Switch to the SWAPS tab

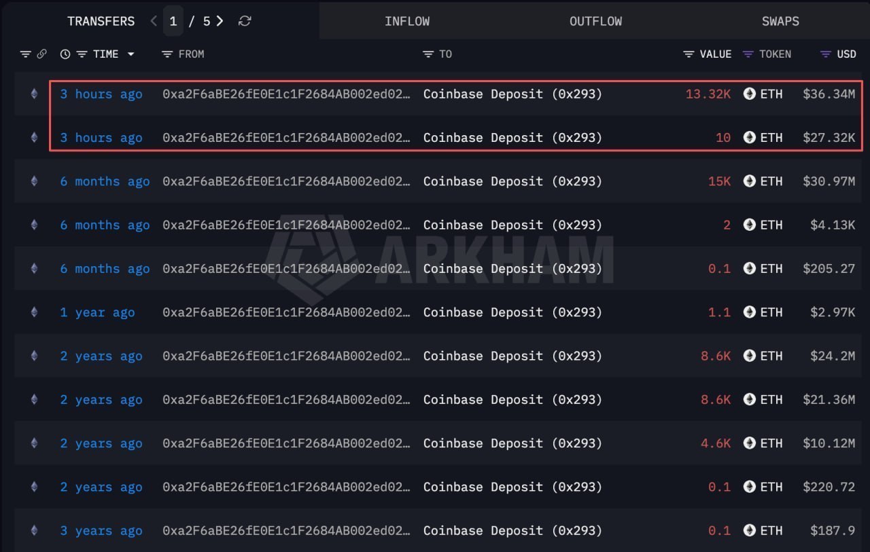(x=780, y=21)
